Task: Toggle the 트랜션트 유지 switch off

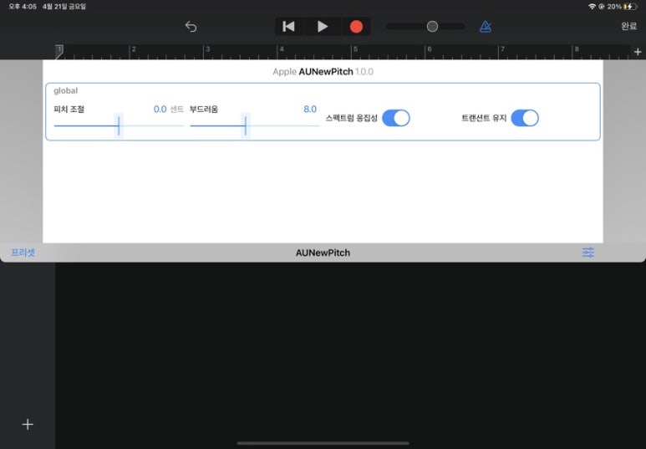Action: [x=525, y=118]
